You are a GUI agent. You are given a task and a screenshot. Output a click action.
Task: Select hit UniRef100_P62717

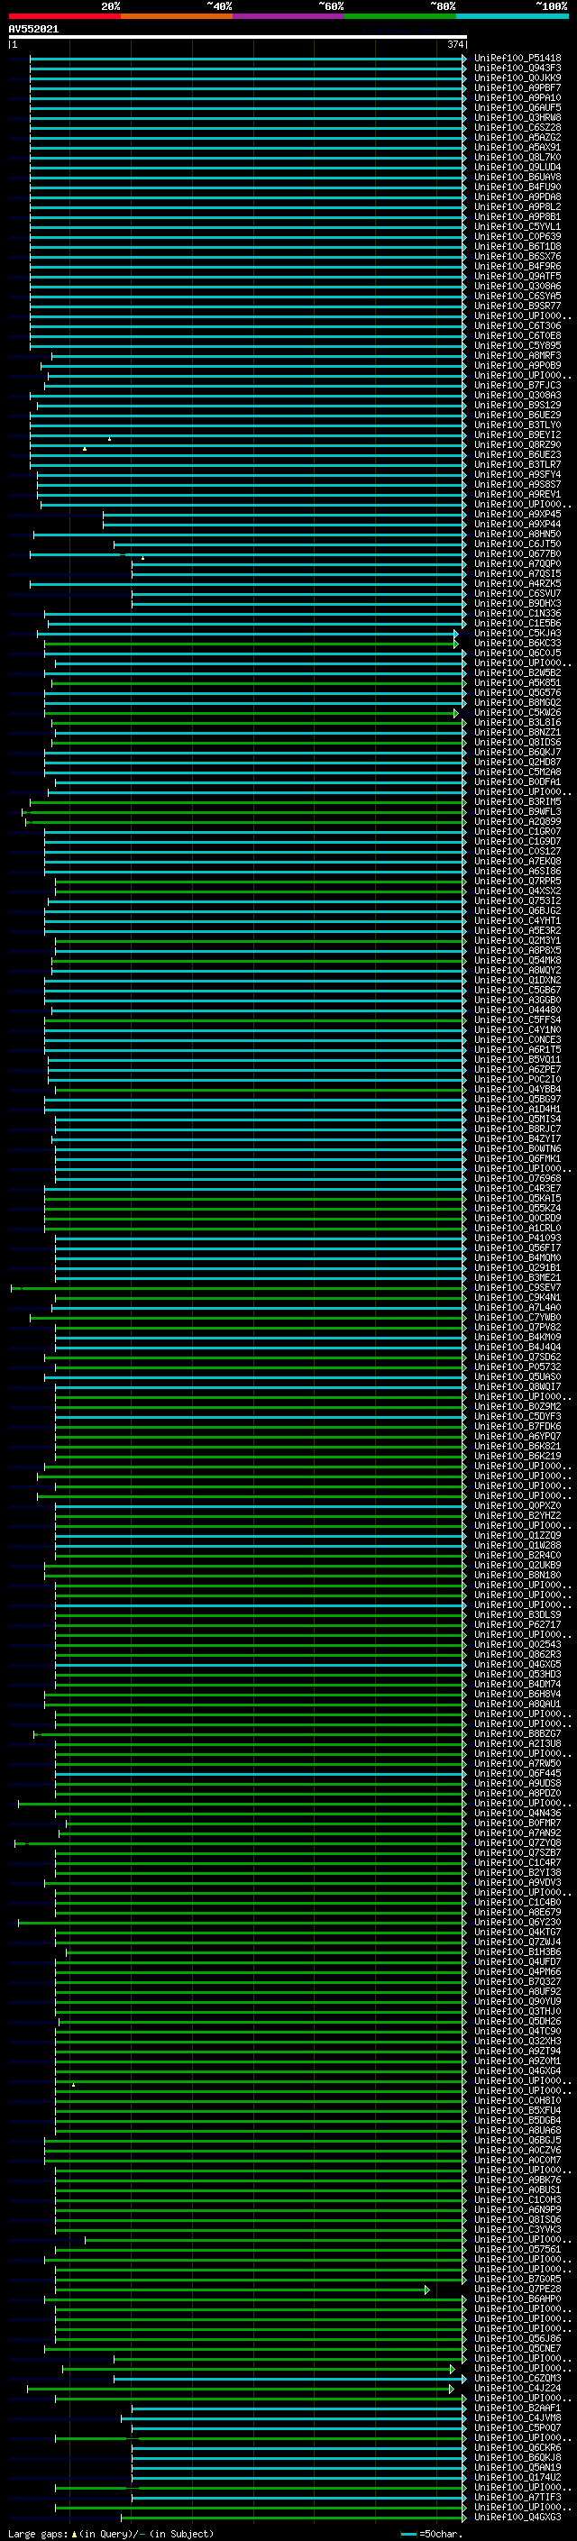(x=517, y=1624)
